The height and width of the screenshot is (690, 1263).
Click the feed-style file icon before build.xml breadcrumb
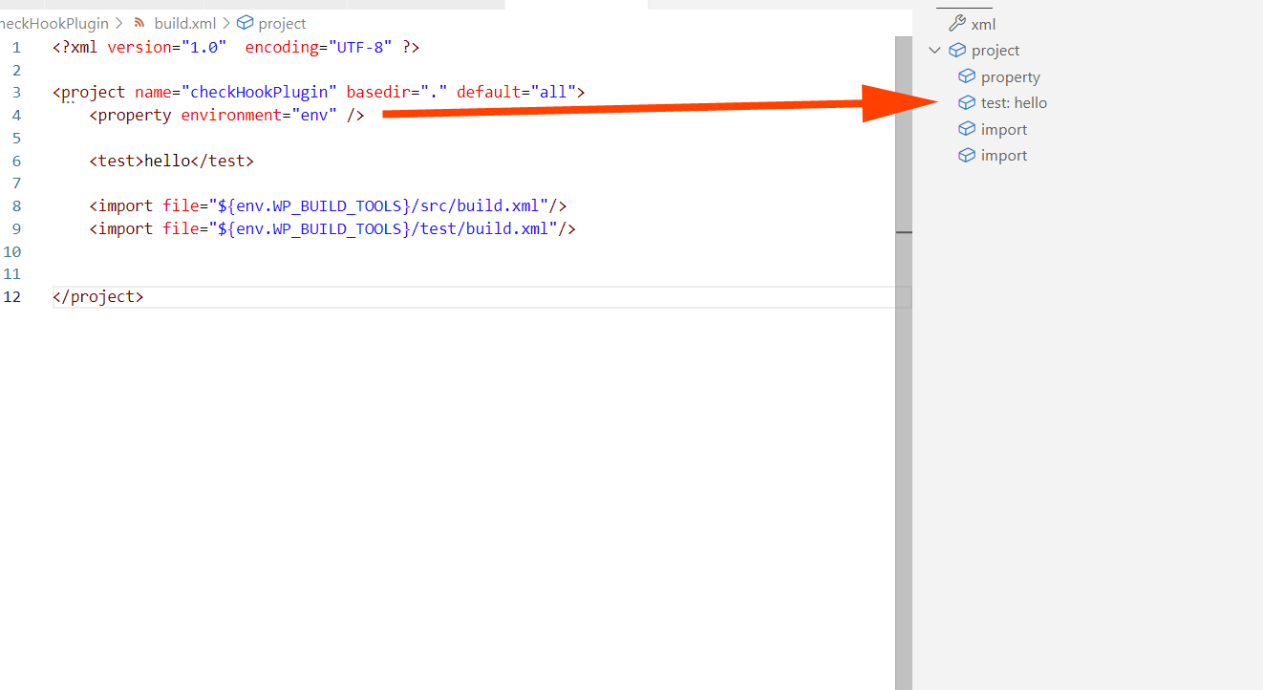(139, 22)
